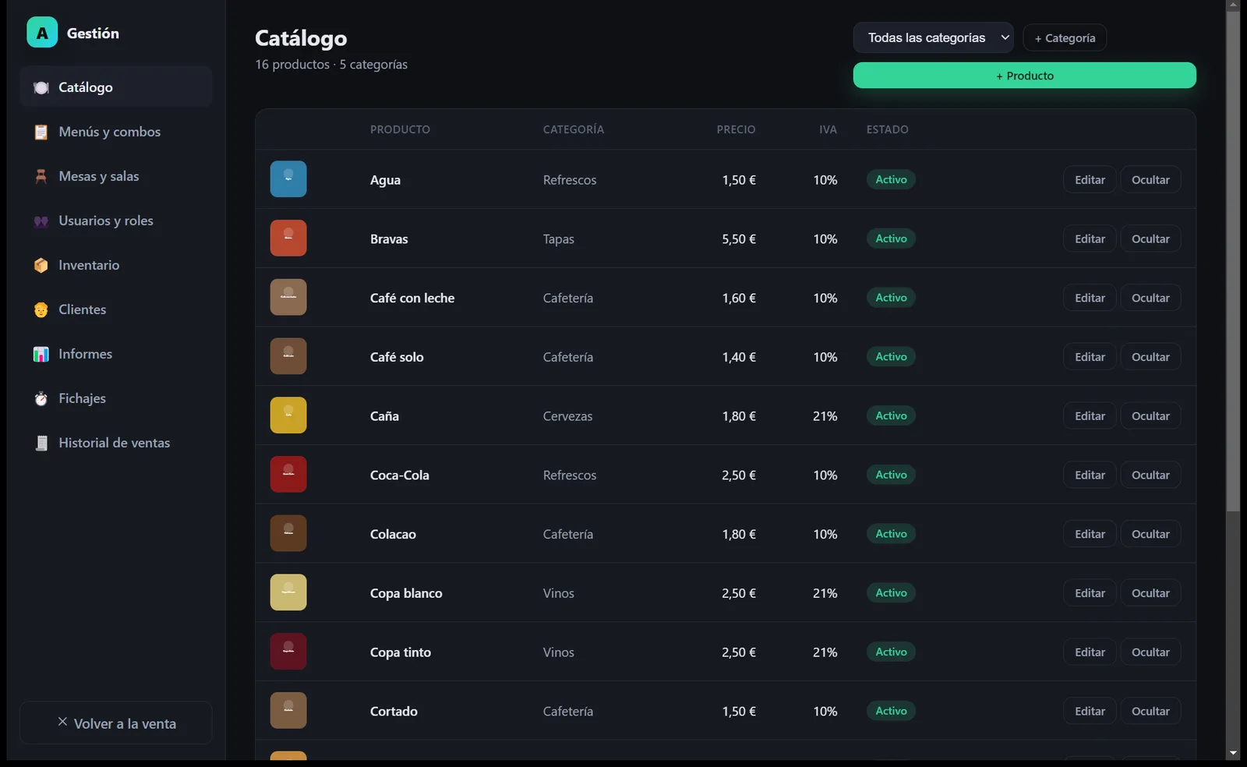Select Catálogo in the sidebar menu

point(116,87)
